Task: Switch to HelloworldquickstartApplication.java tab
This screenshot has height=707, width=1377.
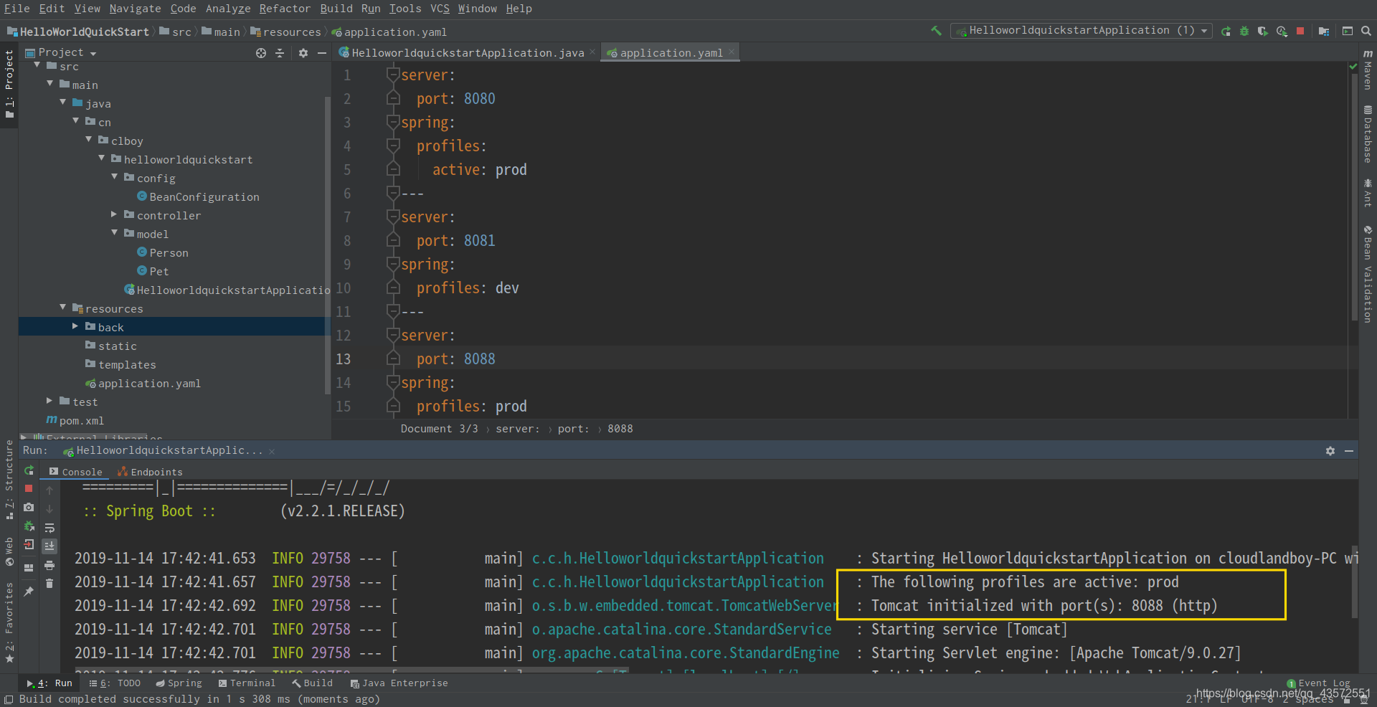Action: [x=467, y=53]
